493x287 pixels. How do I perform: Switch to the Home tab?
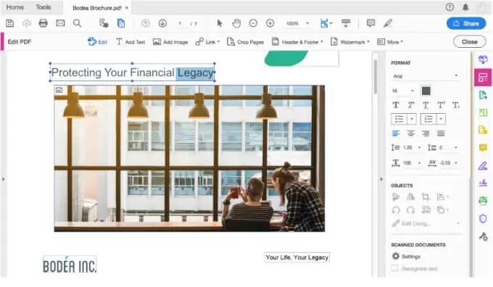point(14,7)
